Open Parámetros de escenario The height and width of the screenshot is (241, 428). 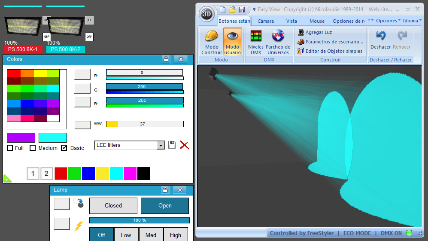[330, 42]
